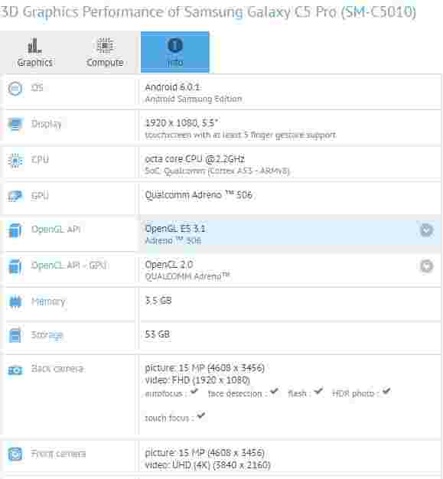Click the flash checkmark

(x=318, y=391)
